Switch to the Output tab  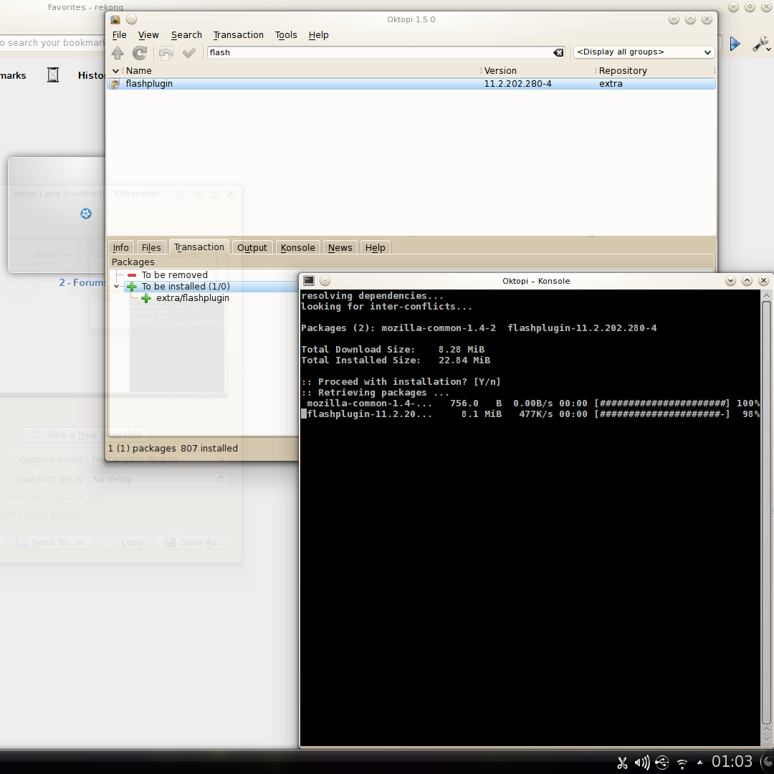click(x=252, y=247)
